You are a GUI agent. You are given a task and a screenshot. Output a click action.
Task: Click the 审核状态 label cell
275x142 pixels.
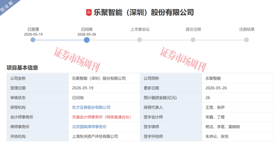pyautogui.click(x=37, y=98)
